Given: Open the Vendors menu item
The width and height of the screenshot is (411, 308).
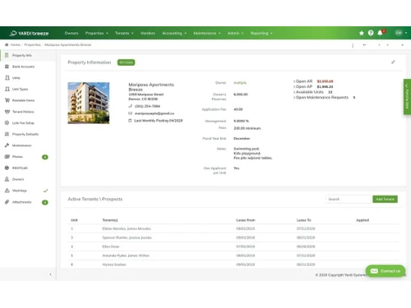Looking at the screenshot, I should 148,33.
